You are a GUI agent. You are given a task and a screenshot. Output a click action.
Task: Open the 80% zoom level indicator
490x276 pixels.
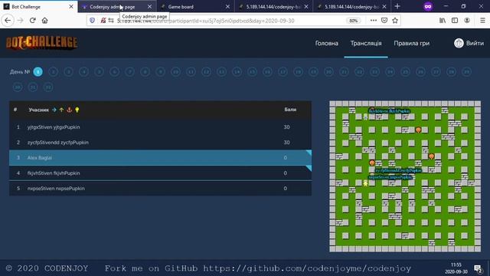tap(354, 21)
